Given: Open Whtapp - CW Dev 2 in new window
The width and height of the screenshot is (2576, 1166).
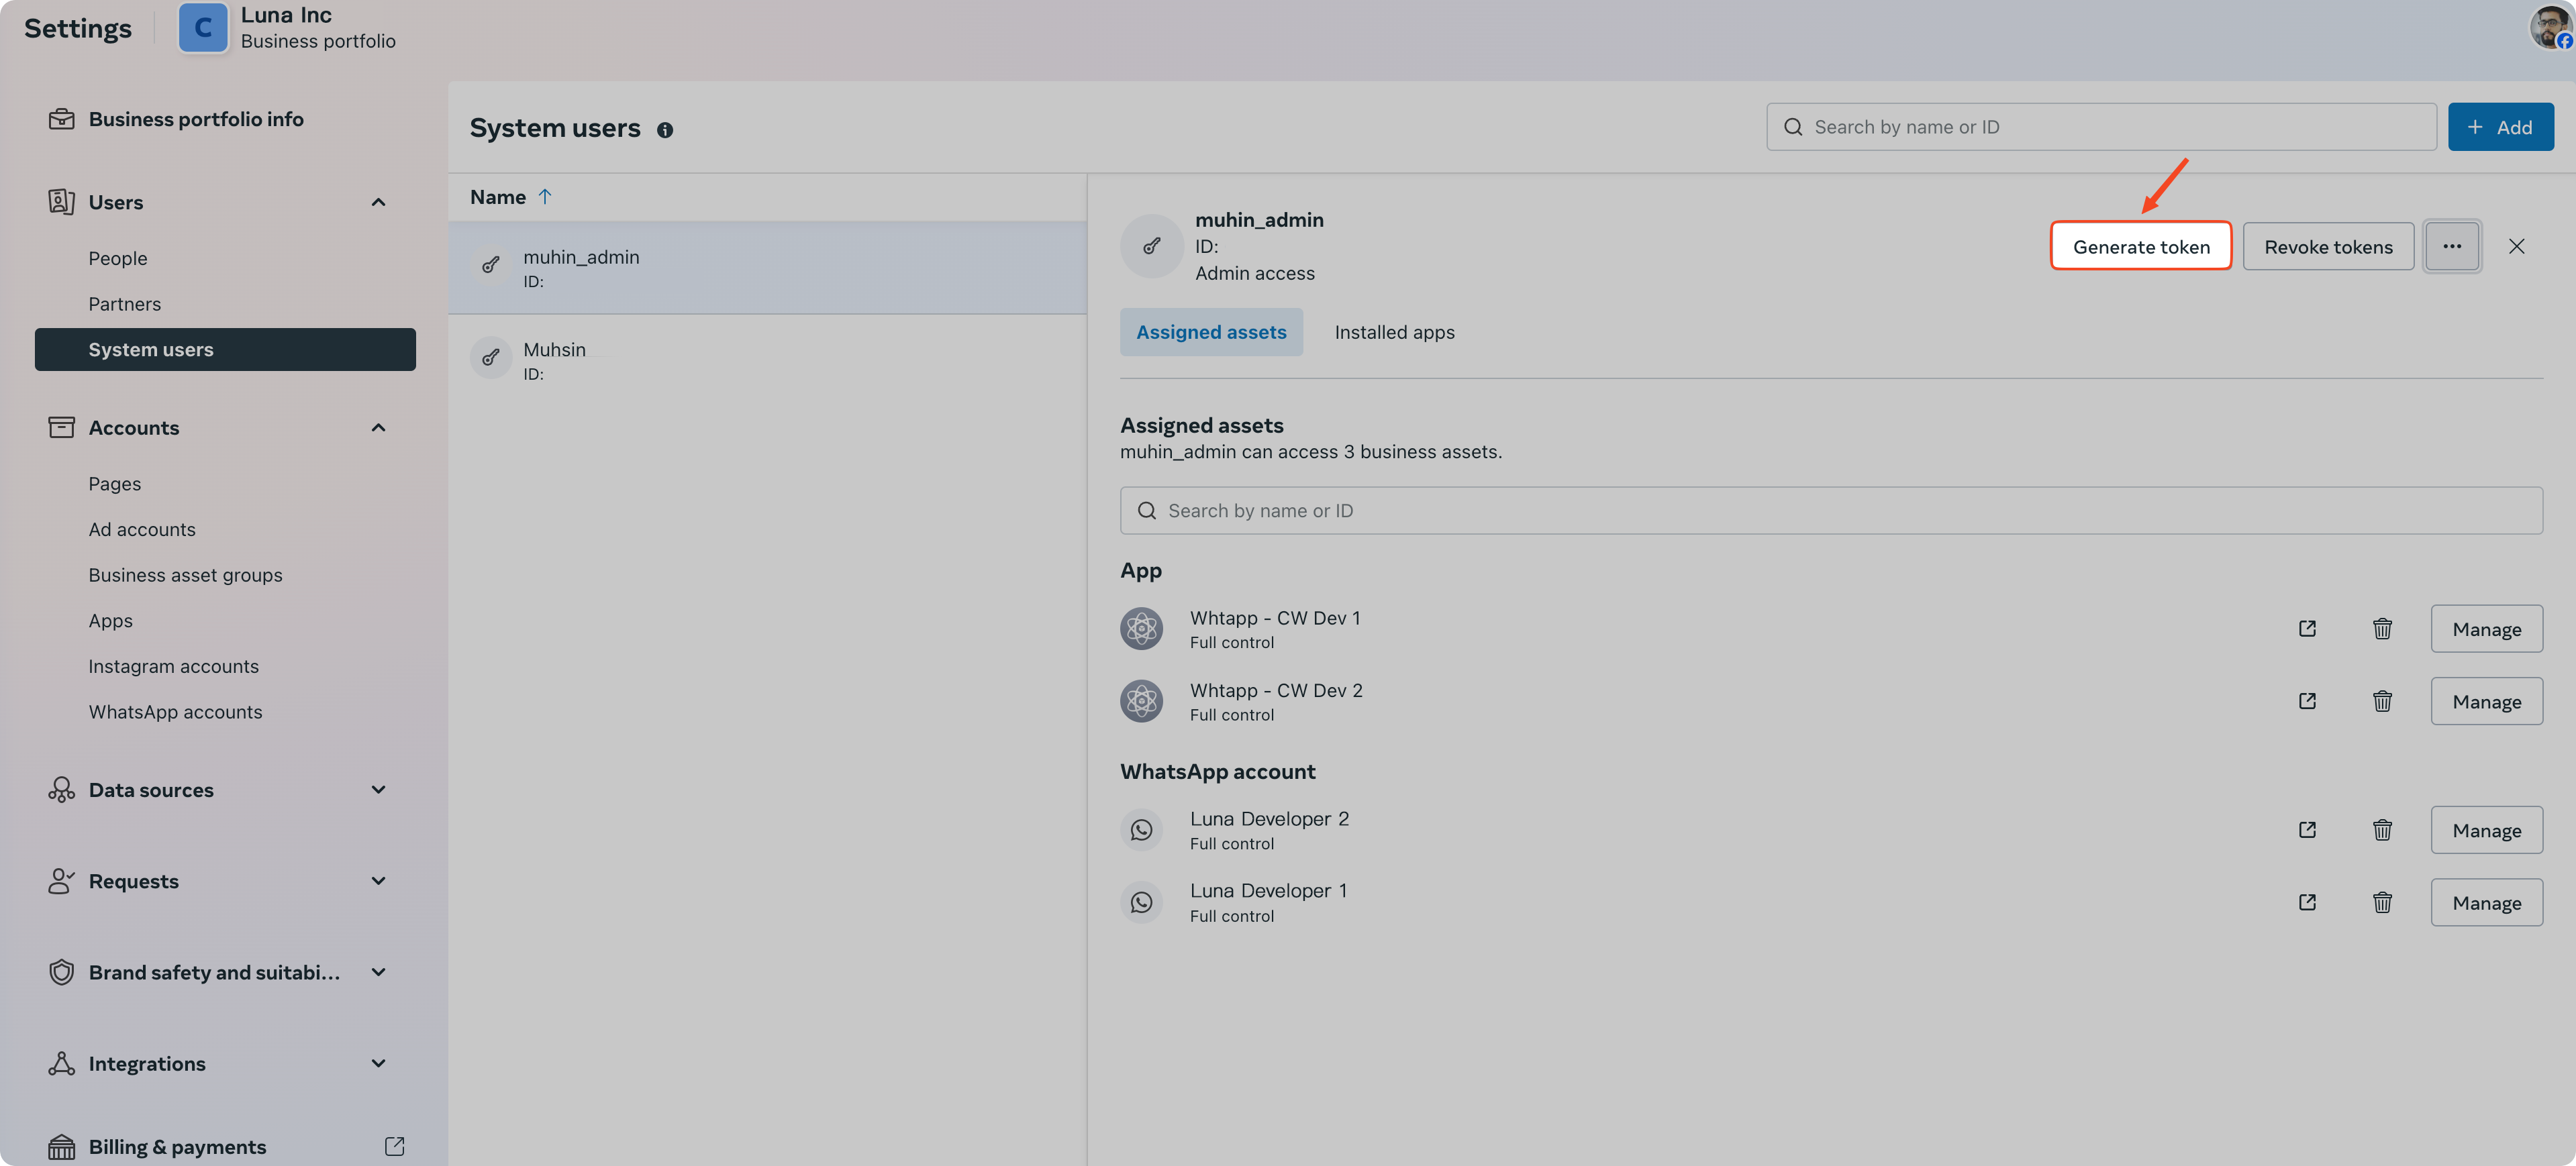Looking at the screenshot, I should point(2307,701).
